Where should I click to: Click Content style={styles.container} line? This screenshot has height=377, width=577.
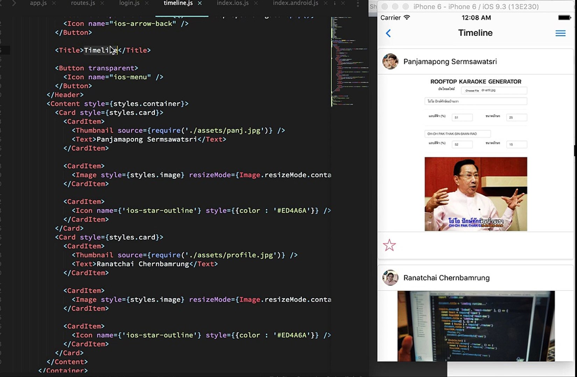(x=117, y=104)
